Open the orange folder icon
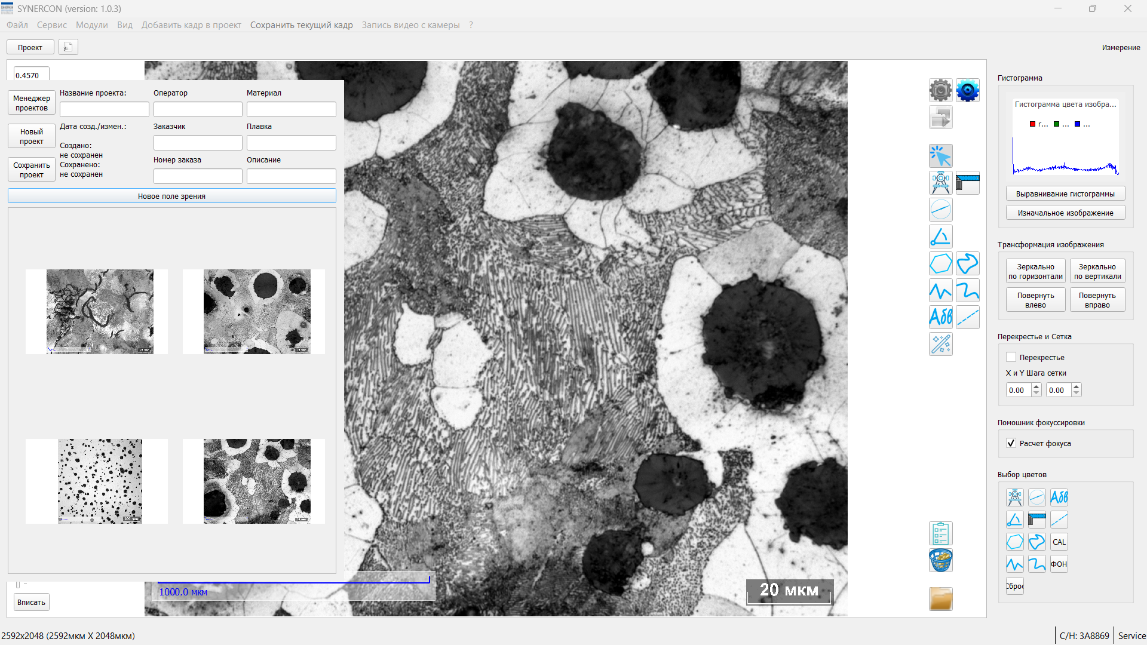The width and height of the screenshot is (1147, 645). click(940, 598)
